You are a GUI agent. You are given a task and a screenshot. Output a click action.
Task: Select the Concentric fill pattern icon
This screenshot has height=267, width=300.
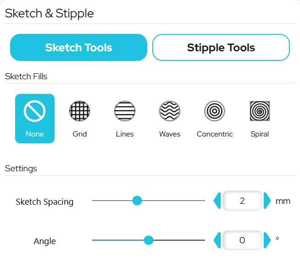coord(215,111)
